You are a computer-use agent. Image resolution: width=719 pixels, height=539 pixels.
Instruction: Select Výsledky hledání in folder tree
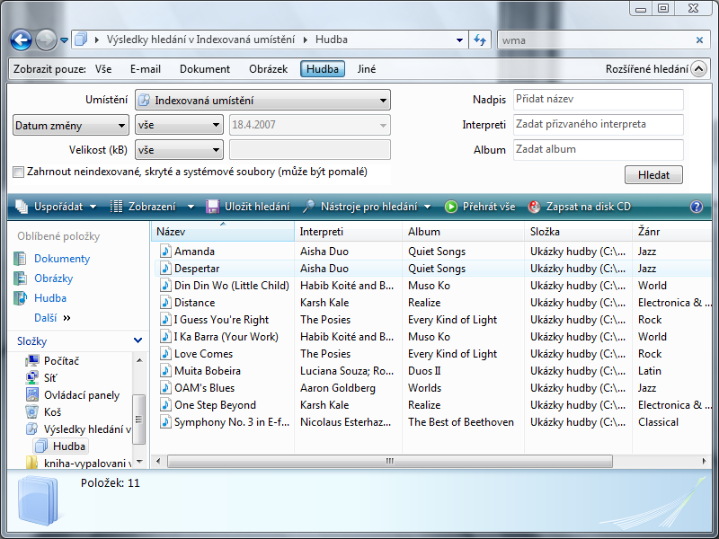pos(87,429)
